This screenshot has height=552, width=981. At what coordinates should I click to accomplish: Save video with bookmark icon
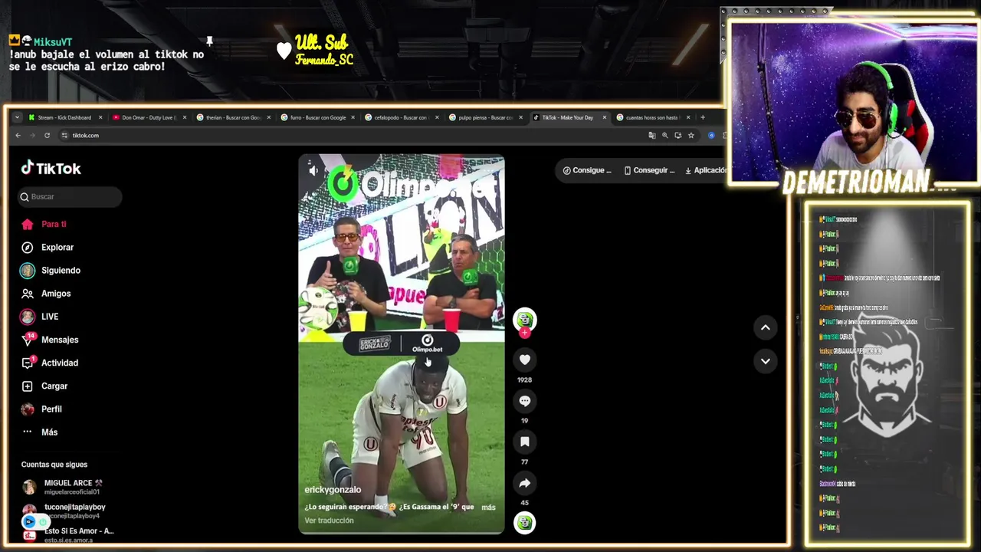click(x=524, y=442)
